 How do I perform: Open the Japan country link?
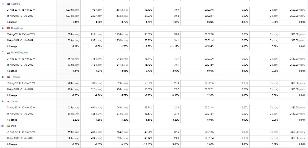pos(15,102)
